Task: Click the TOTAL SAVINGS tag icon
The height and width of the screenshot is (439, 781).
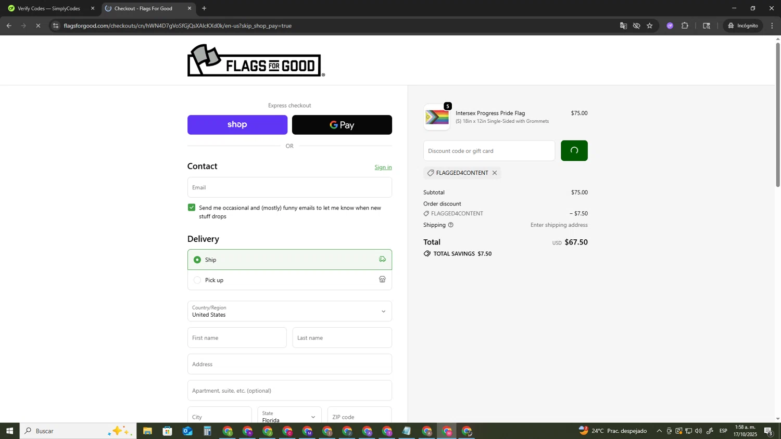Action: coord(427,254)
